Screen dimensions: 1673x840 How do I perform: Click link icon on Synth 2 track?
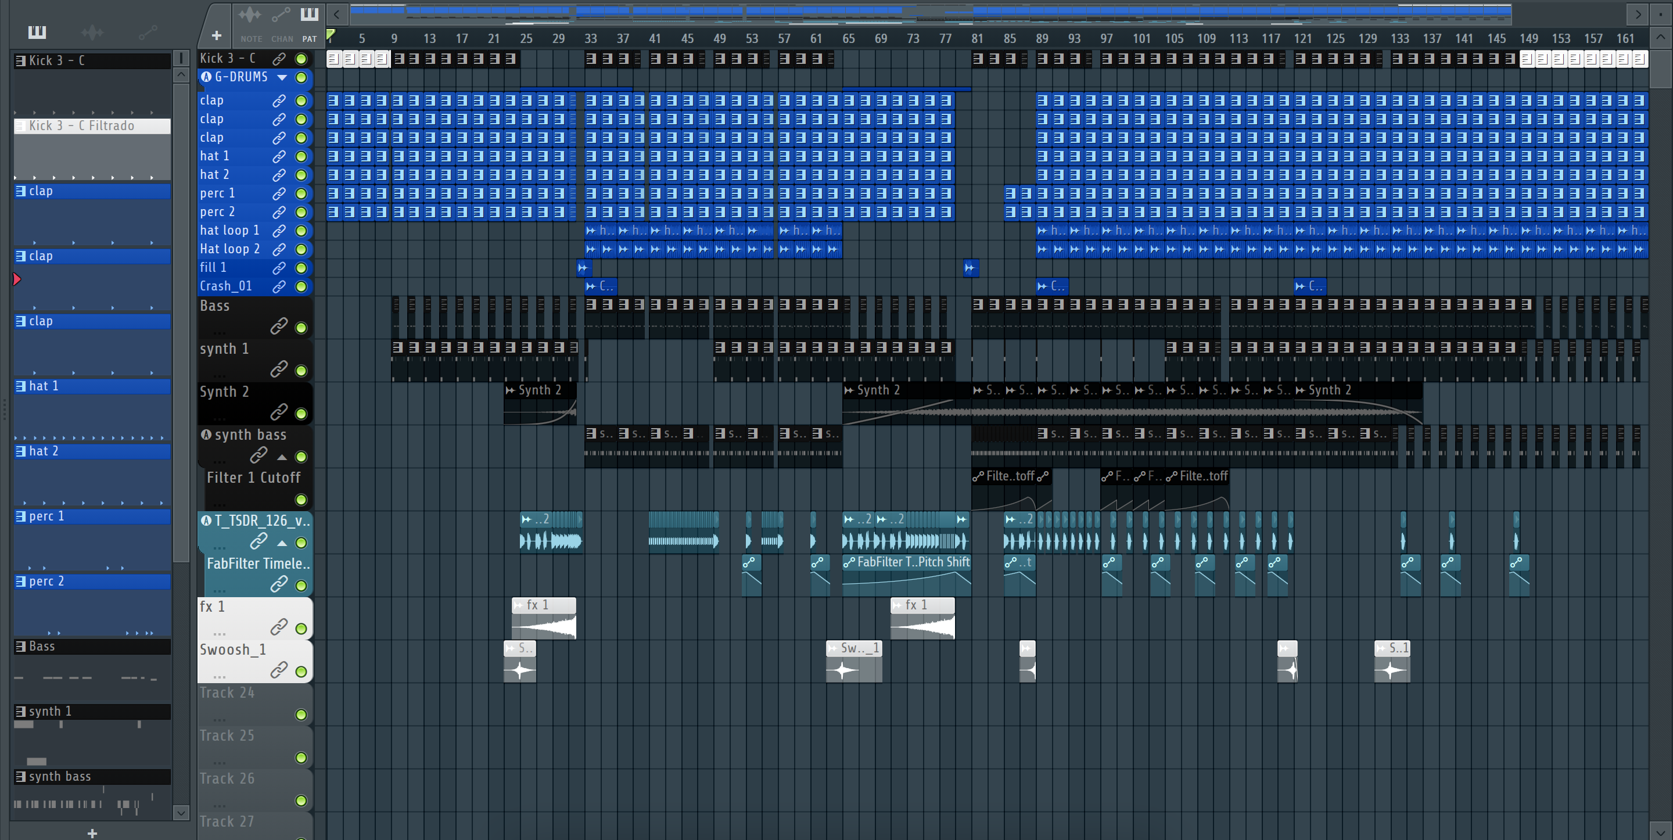(x=279, y=411)
